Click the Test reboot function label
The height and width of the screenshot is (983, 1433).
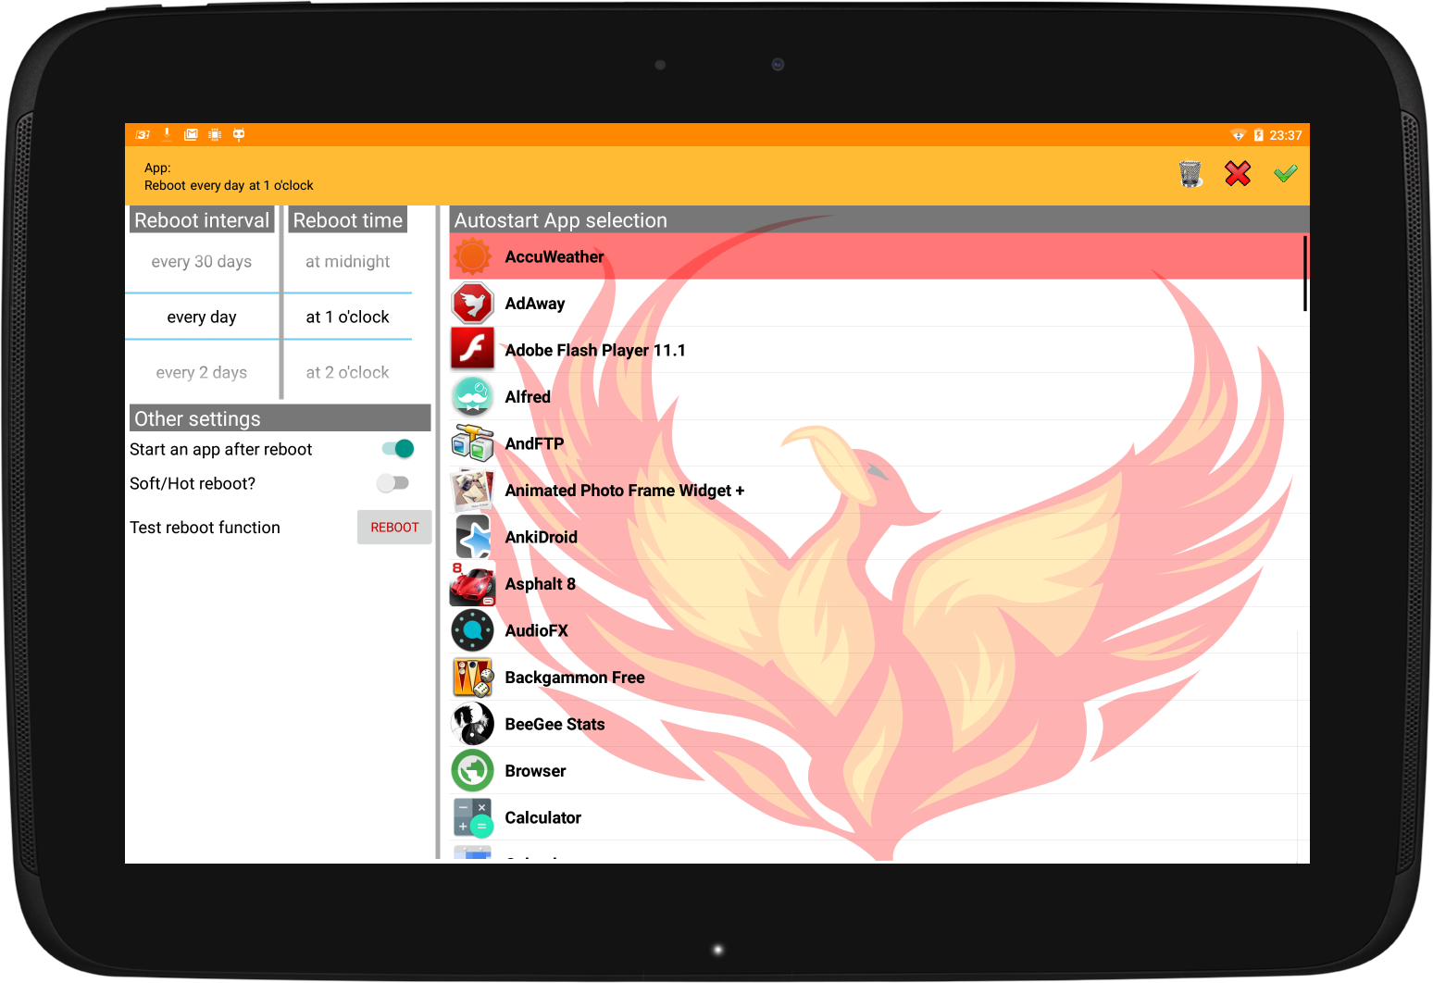[x=205, y=528]
